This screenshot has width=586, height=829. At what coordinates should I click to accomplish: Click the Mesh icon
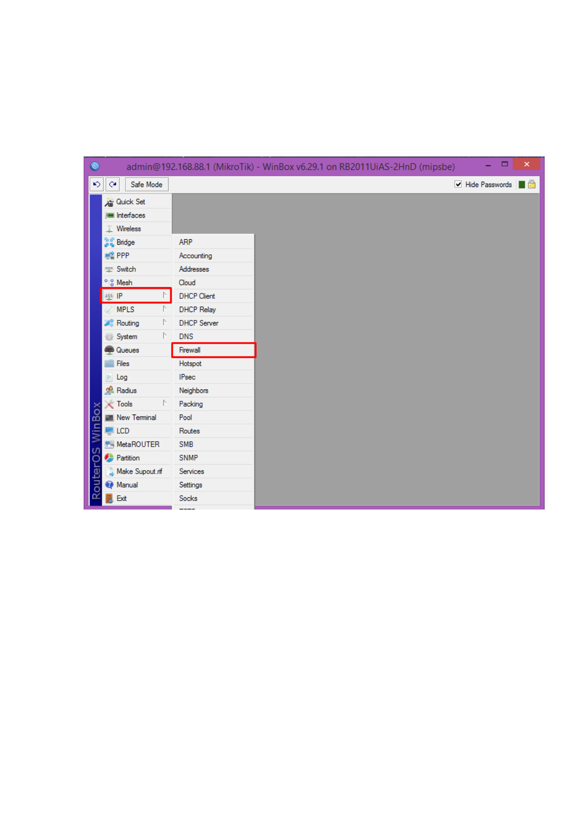click(109, 283)
